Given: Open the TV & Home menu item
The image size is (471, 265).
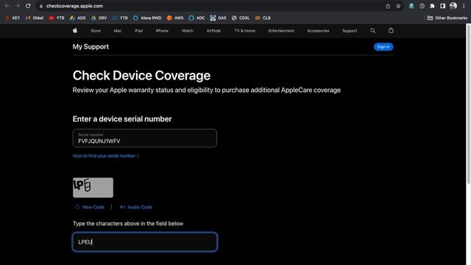Looking at the screenshot, I should coord(245,31).
